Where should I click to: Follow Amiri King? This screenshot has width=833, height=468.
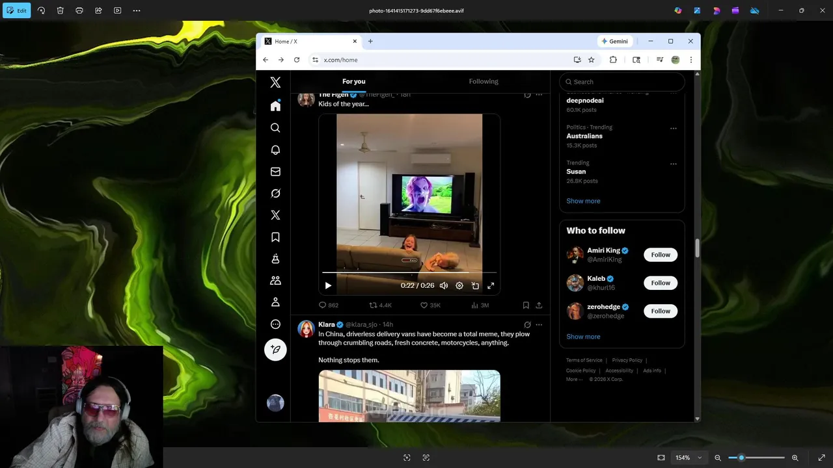[661, 255]
